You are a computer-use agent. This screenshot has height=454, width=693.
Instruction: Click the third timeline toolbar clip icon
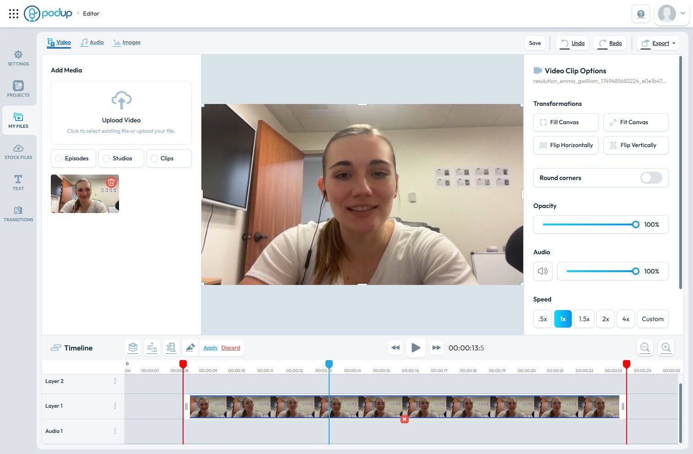171,348
